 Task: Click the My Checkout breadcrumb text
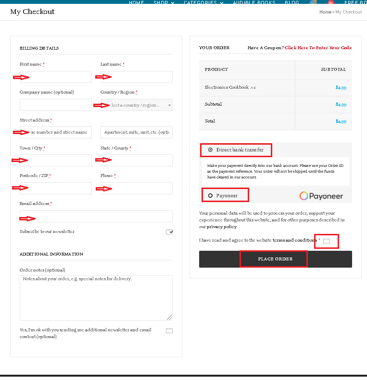(x=349, y=12)
